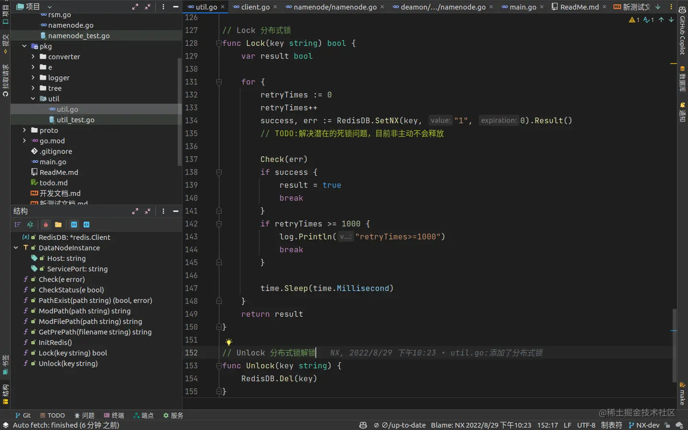The width and height of the screenshot is (688, 430).
Task: Open structure panel options menu
Action: (163, 211)
